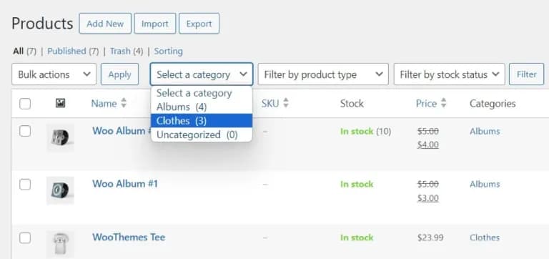Click the $3.00 sale price
Viewport: 549px width, 259px height.
[x=428, y=198]
